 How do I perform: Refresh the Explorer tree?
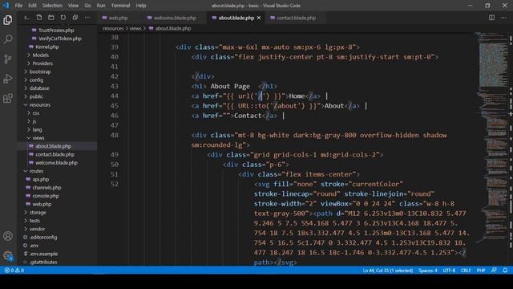point(63,18)
